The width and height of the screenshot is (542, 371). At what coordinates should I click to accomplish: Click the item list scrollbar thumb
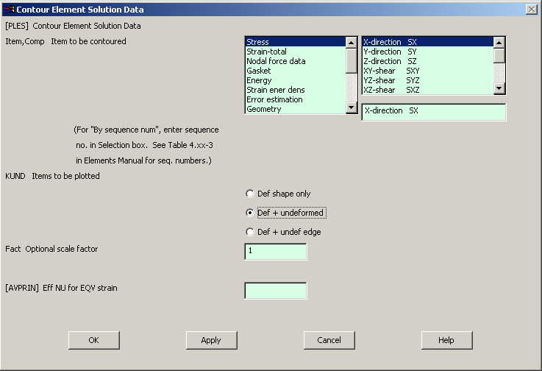(x=352, y=60)
